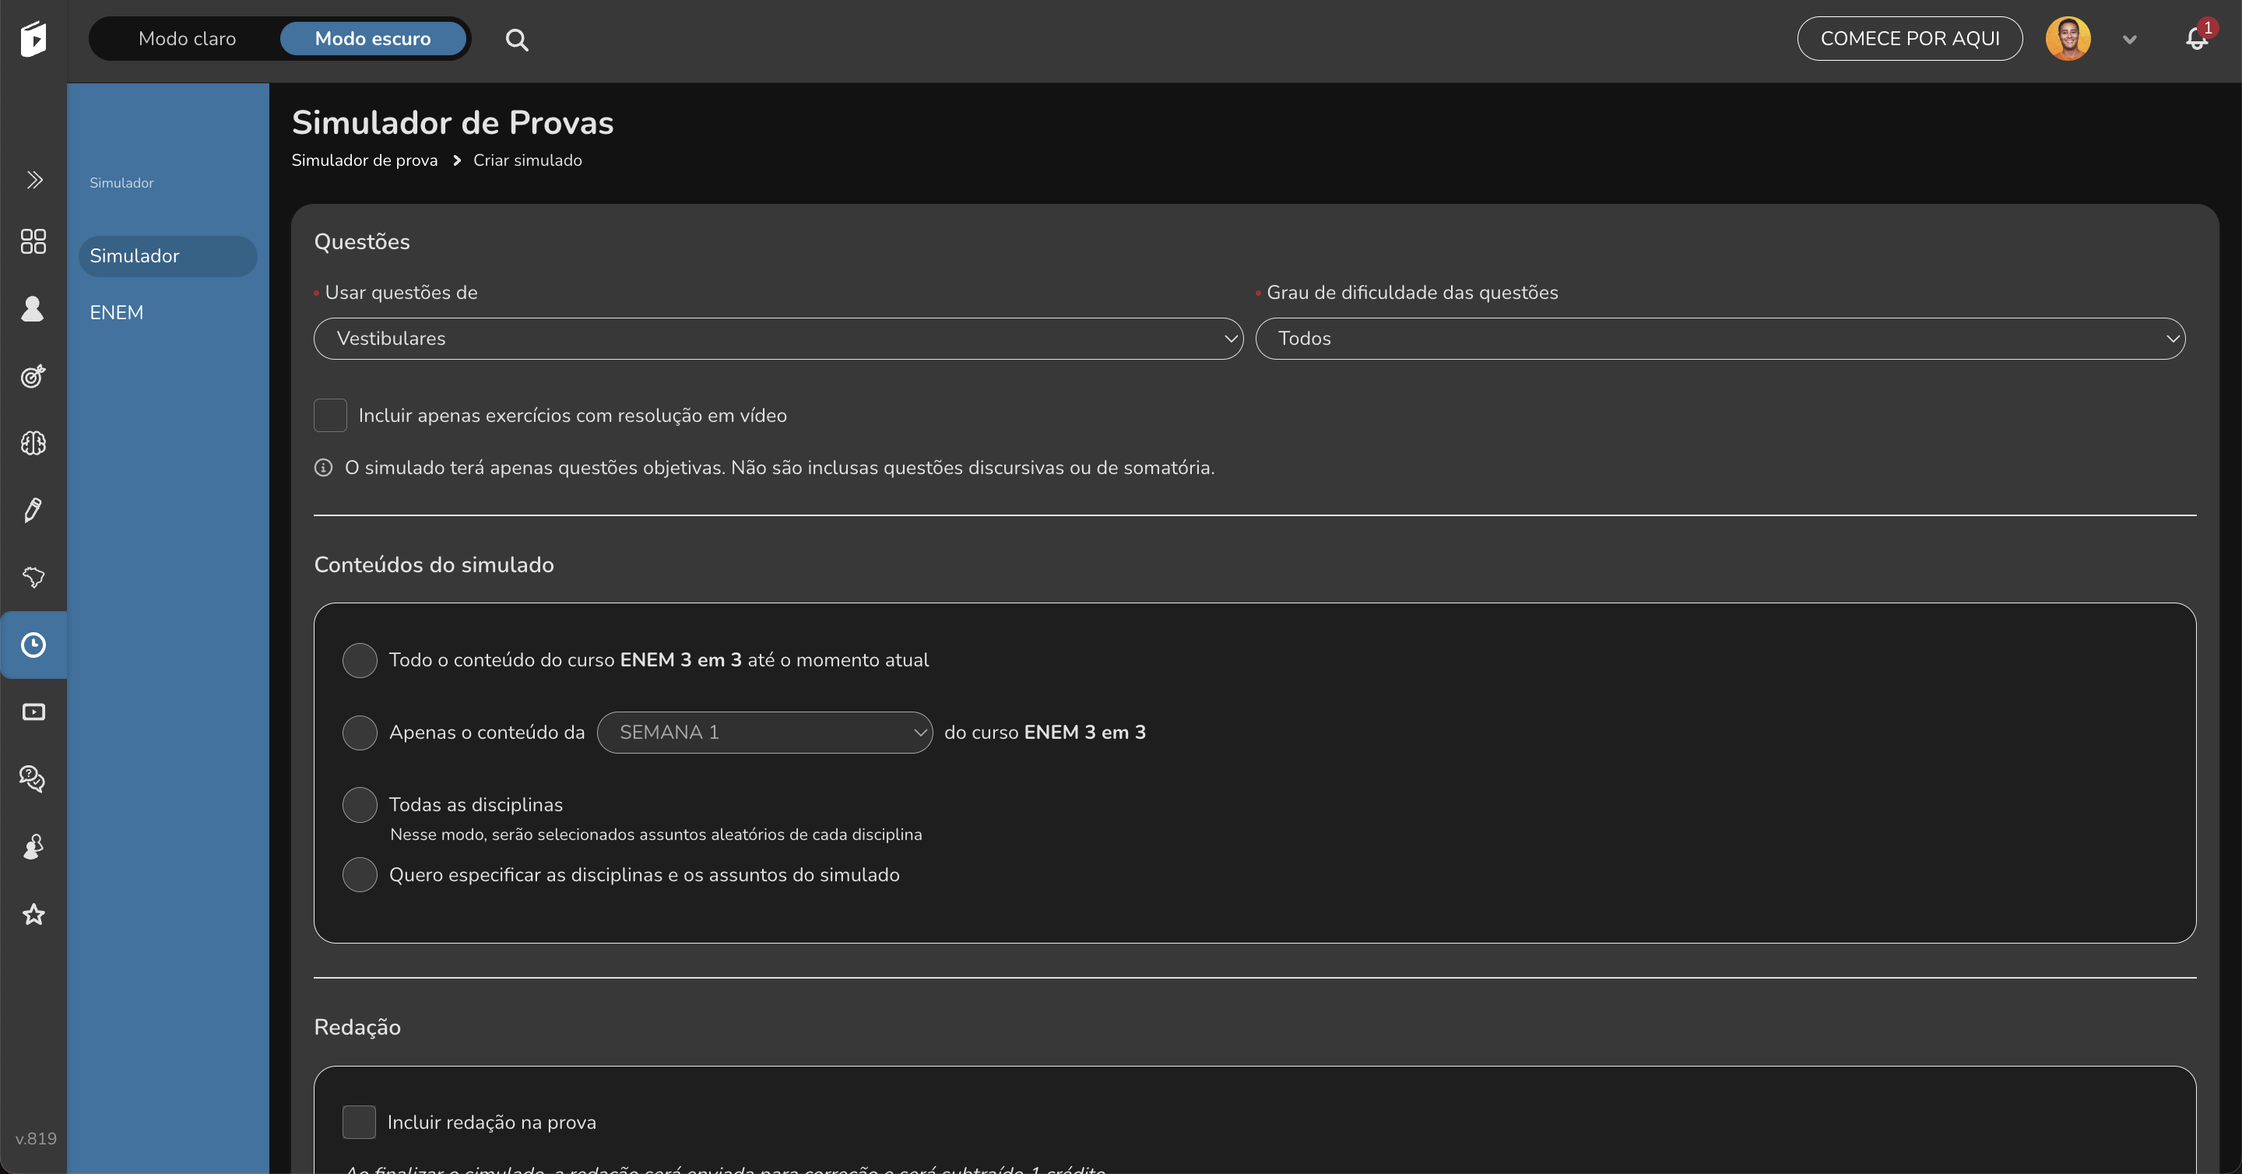Click the info icon beside simulado note

tap(323, 467)
